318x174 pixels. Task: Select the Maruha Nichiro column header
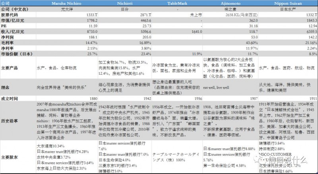pyautogui.click(x=66, y=4)
